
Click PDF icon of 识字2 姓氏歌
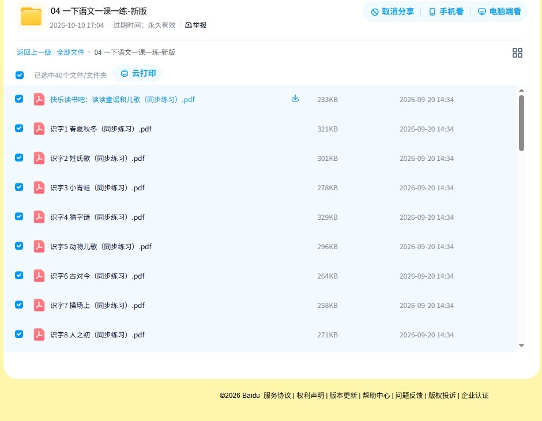coord(39,158)
